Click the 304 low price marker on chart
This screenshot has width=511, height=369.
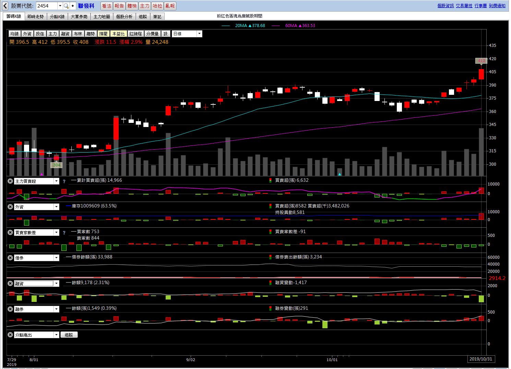pos(57,165)
